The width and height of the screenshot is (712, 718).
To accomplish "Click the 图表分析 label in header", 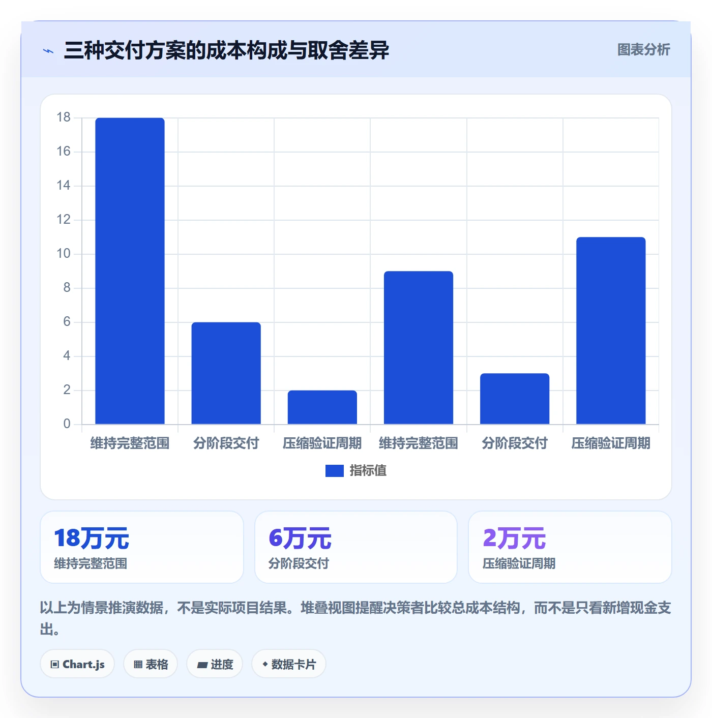I will [643, 50].
